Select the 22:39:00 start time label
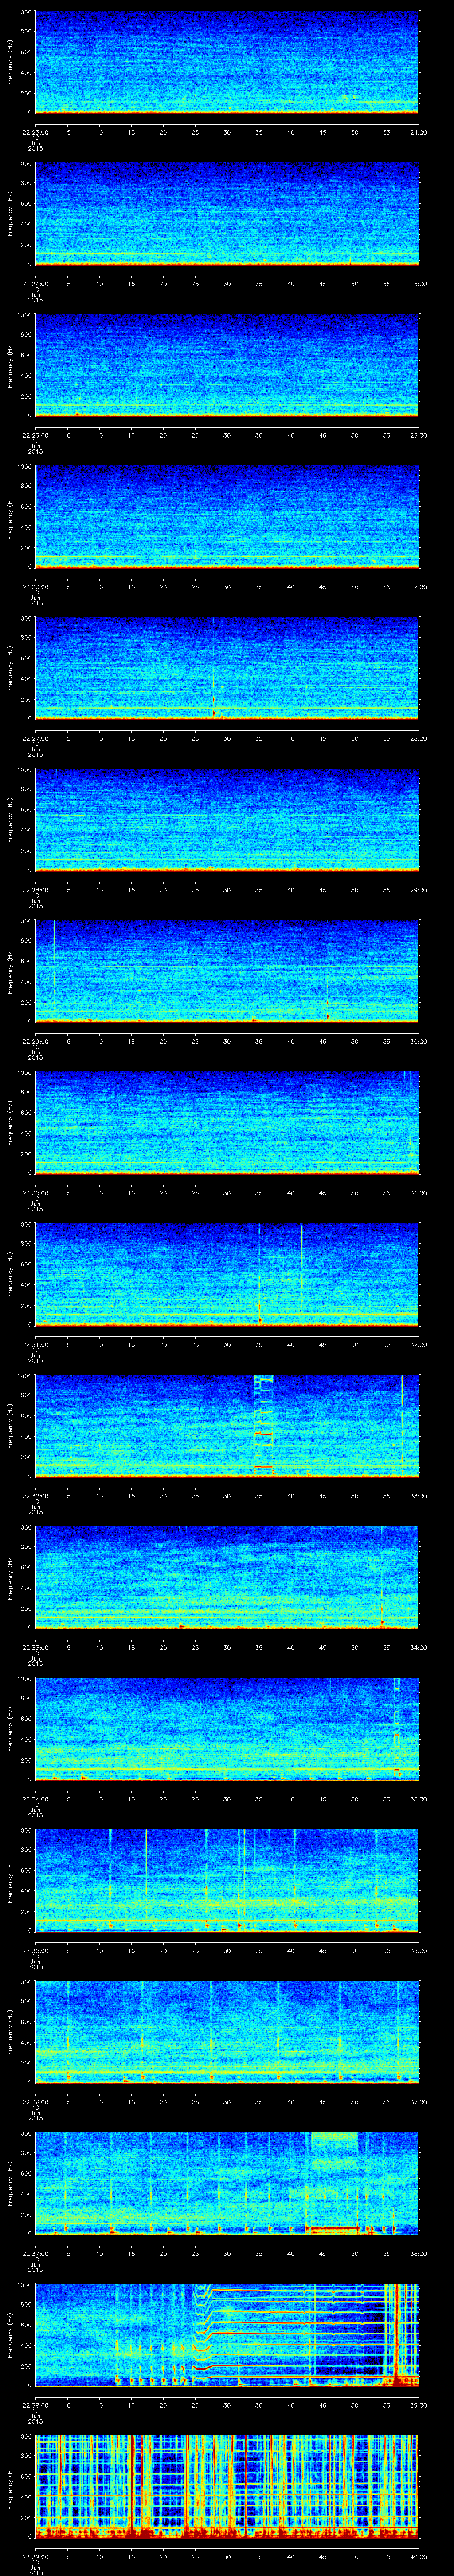454x2576 pixels. (x=35, y=2557)
